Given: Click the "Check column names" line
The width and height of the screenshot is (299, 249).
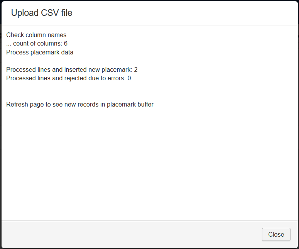Looking at the screenshot, I should pos(36,35).
